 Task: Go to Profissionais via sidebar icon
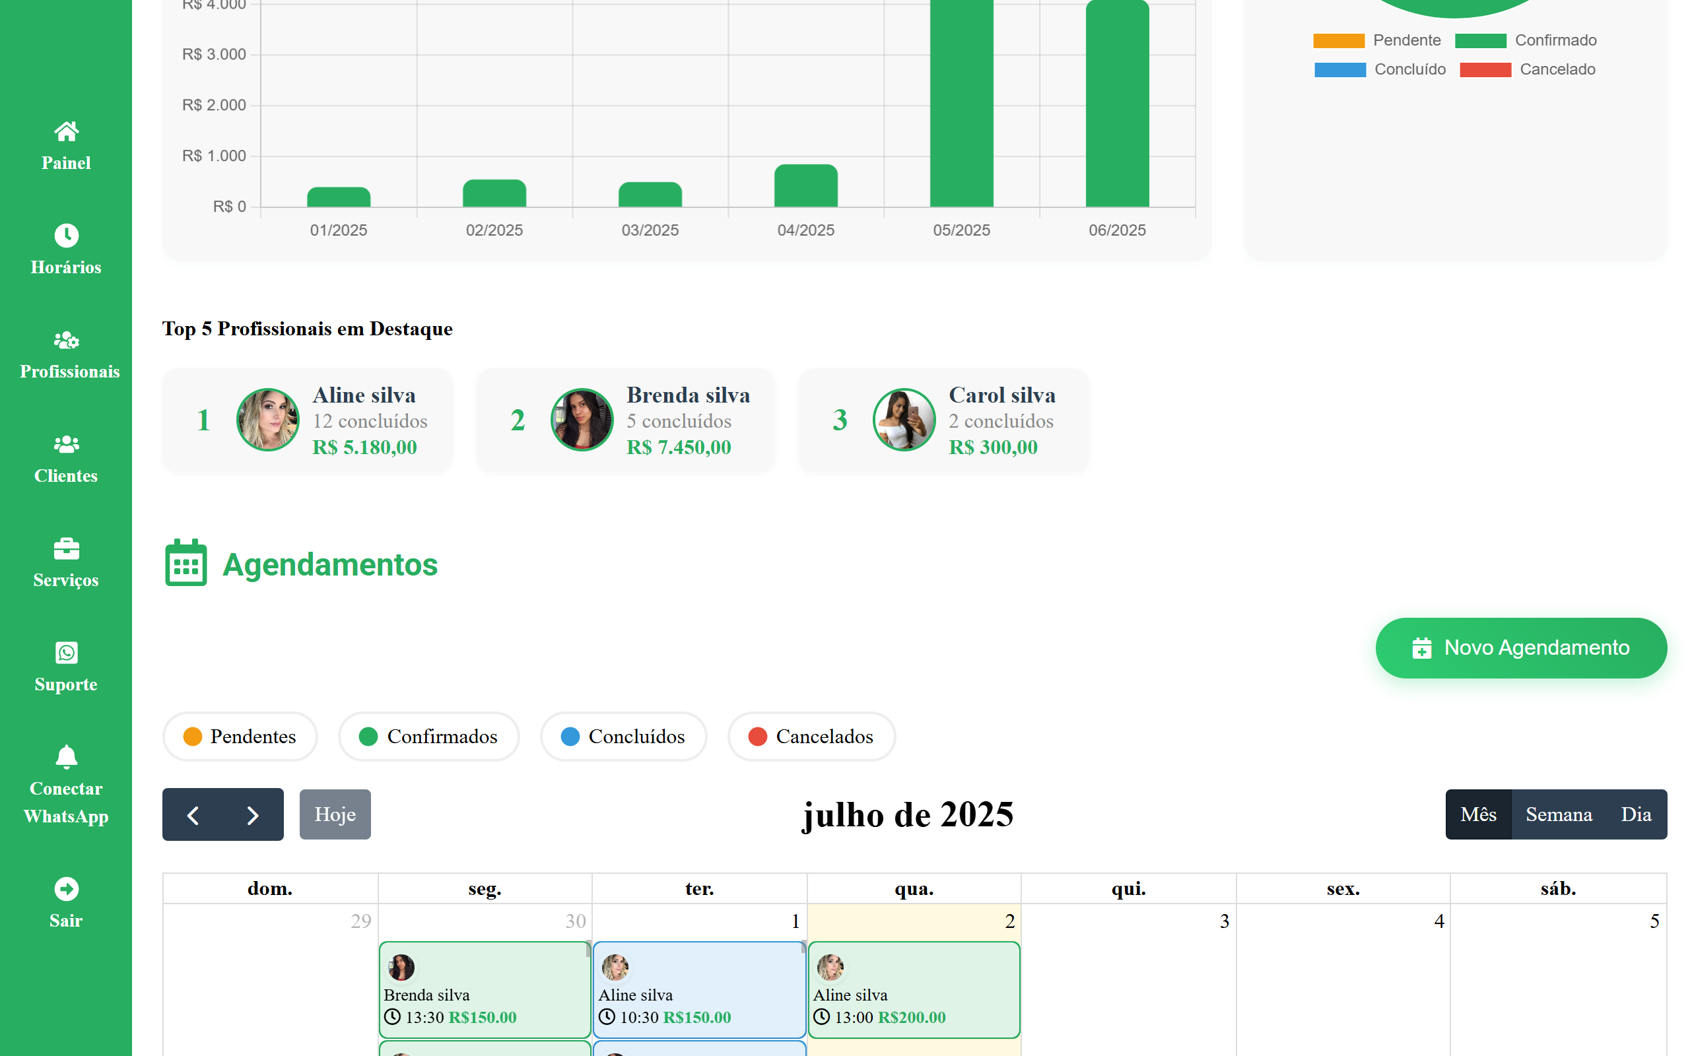pyautogui.click(x=66, y=340)
